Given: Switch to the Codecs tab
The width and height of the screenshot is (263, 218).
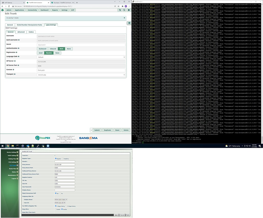Looking at the screenshot, I should 31,32.
